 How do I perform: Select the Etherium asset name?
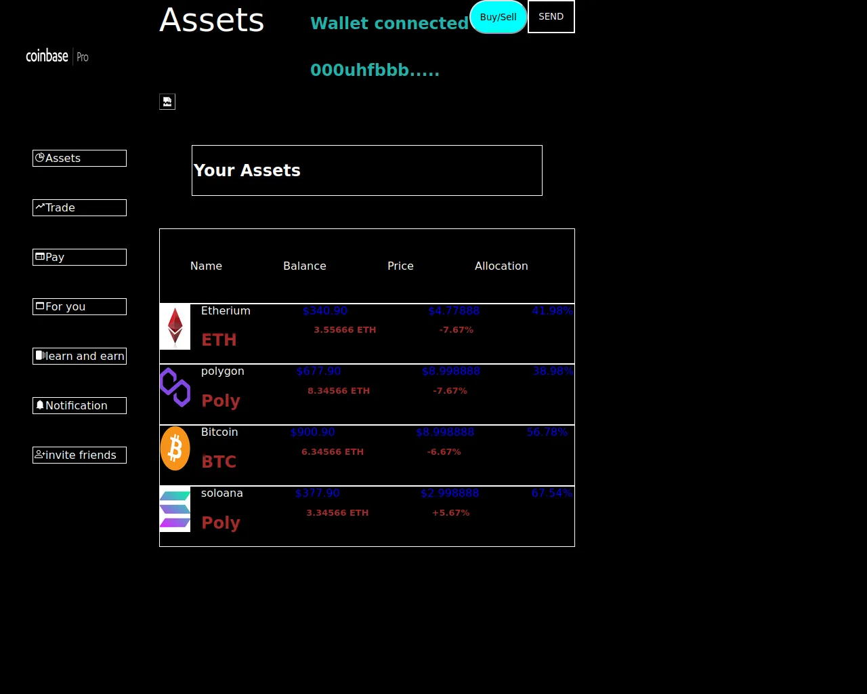pos(226,310)
